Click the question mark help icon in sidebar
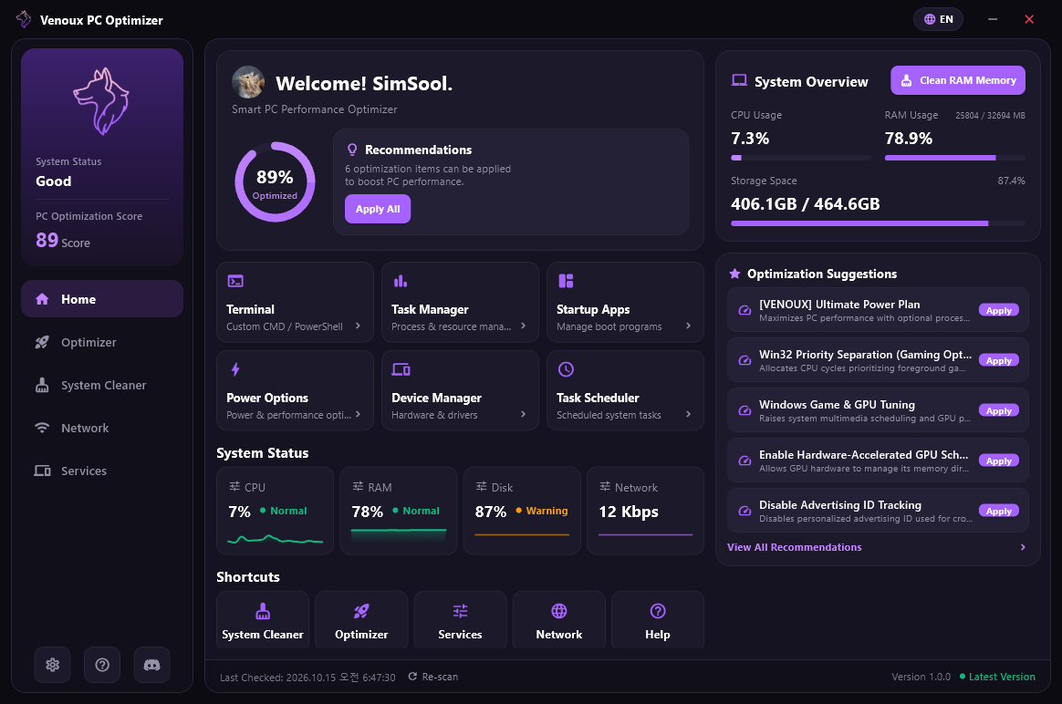This screenshot has width=1062, height=704. (102, 665)
